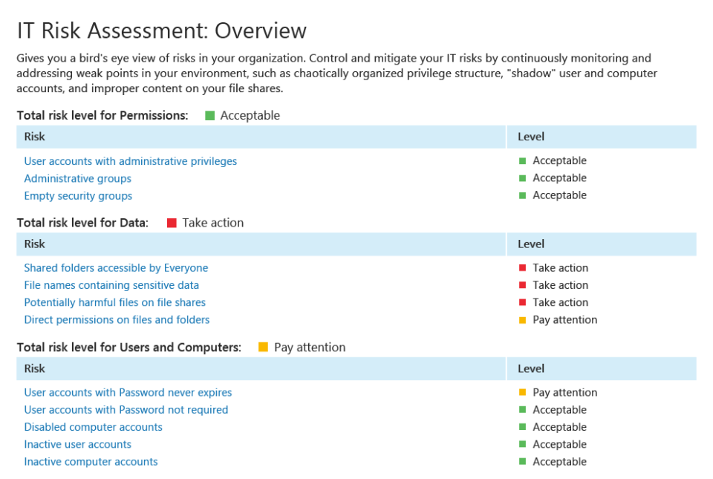Screen dimensions: 713x479
Task: Select the Disabled computer accounts risk
Action: pos(93,427)
